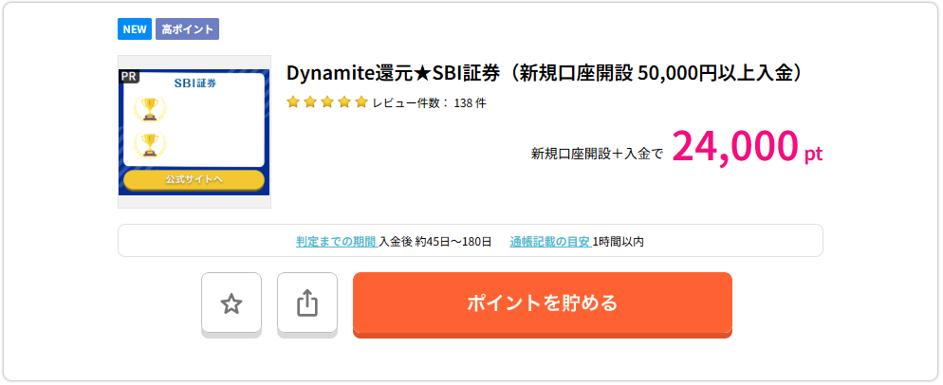Open the 通帳記載の目安 link
Image resolution: width=943 pixels, height=385 pixels.
[549, 241]
